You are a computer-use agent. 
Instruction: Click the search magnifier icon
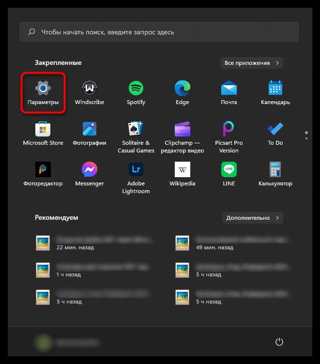31,32
